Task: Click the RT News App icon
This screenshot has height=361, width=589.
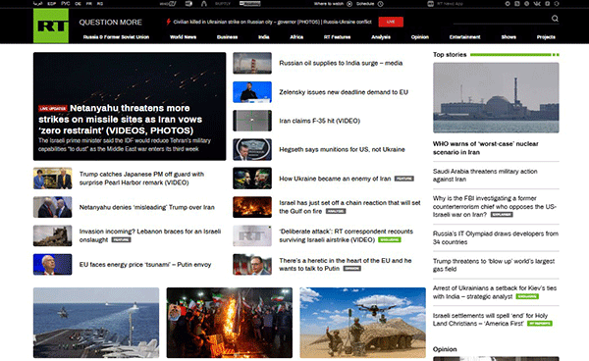Action: [x=431, y=4]
